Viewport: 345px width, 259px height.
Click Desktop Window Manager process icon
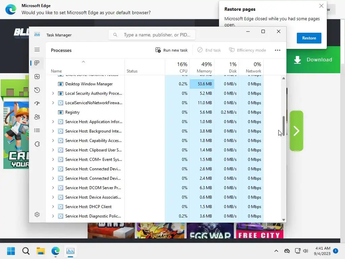61,84
